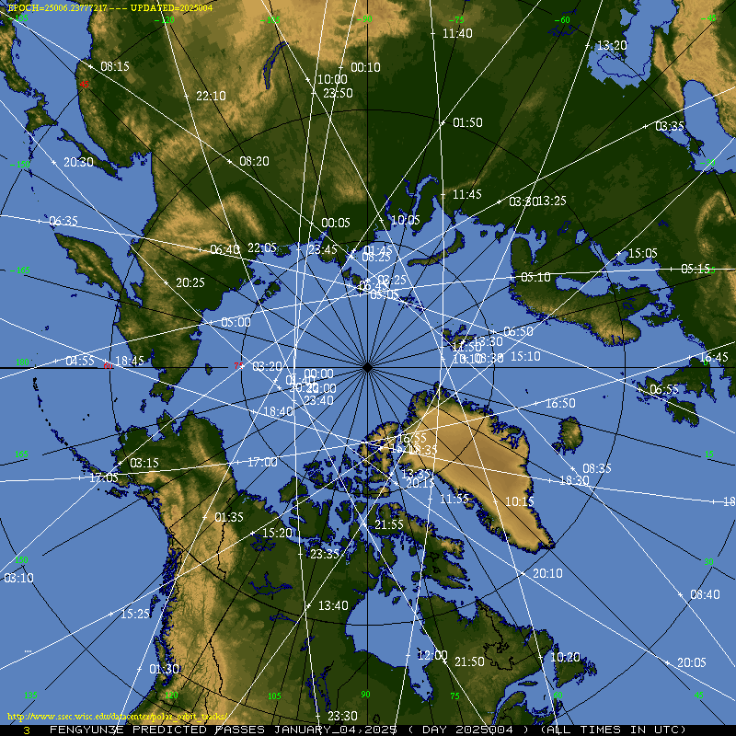Click the 01:50 time marker
This screenshot has height=736, width=736.
pos(467,122)
